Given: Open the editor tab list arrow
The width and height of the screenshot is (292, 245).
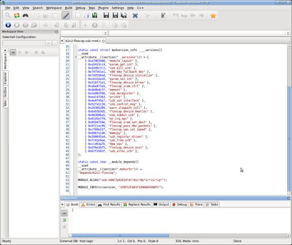Looking at the screenshot, I should [62, 41].
